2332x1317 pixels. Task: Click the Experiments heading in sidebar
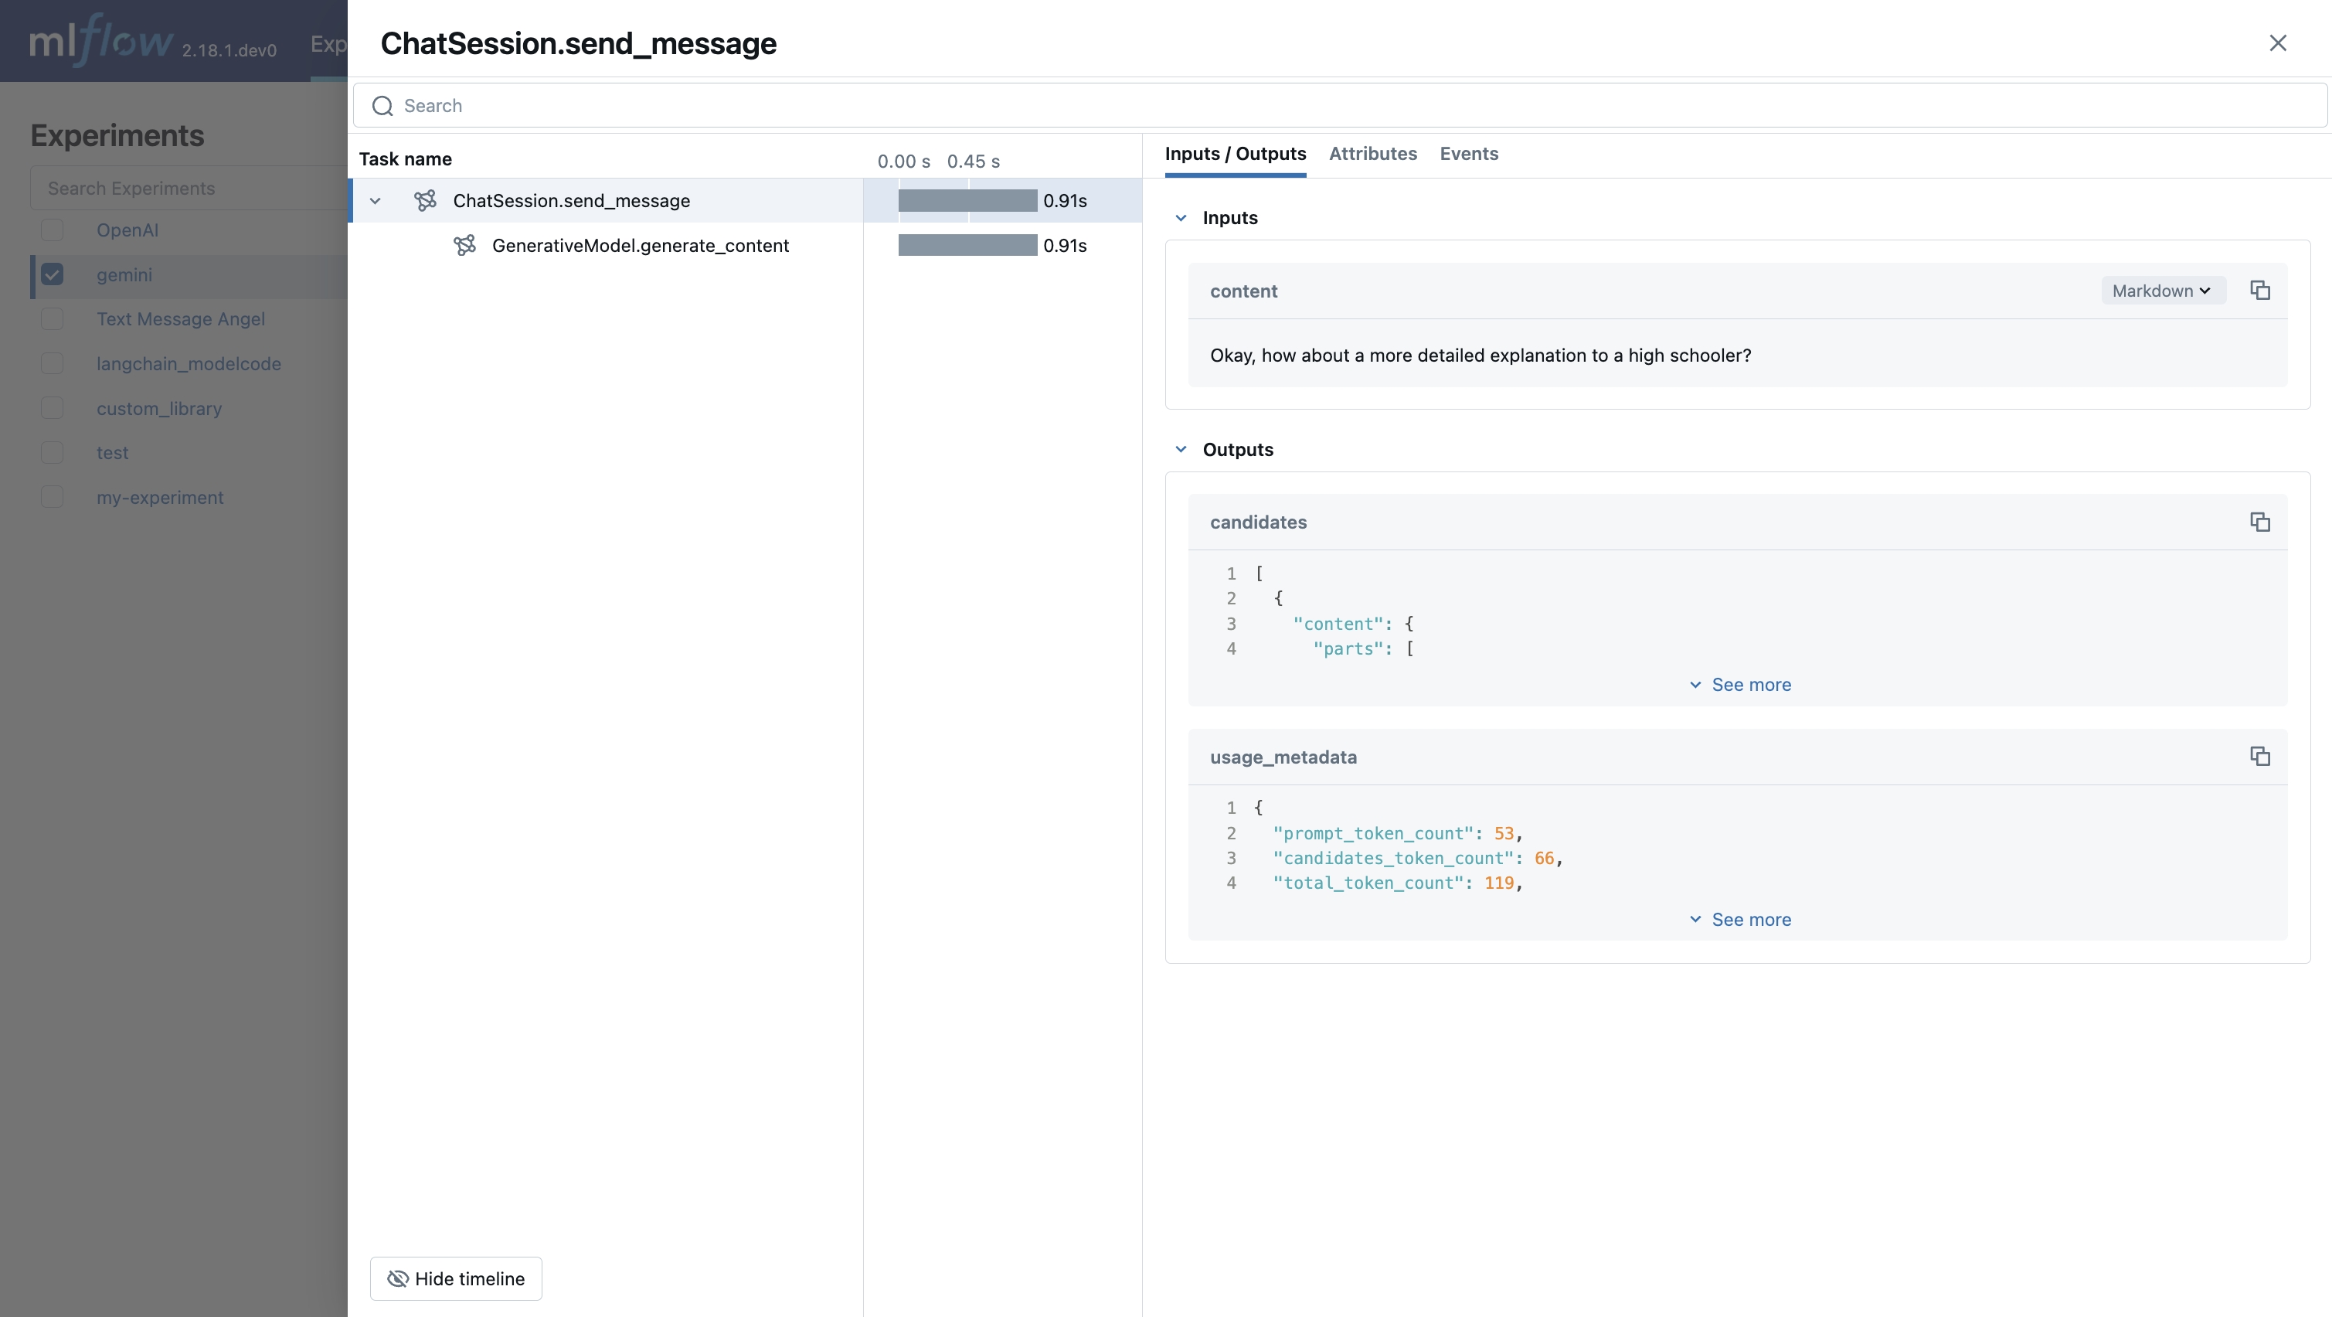tap(117, 135)
